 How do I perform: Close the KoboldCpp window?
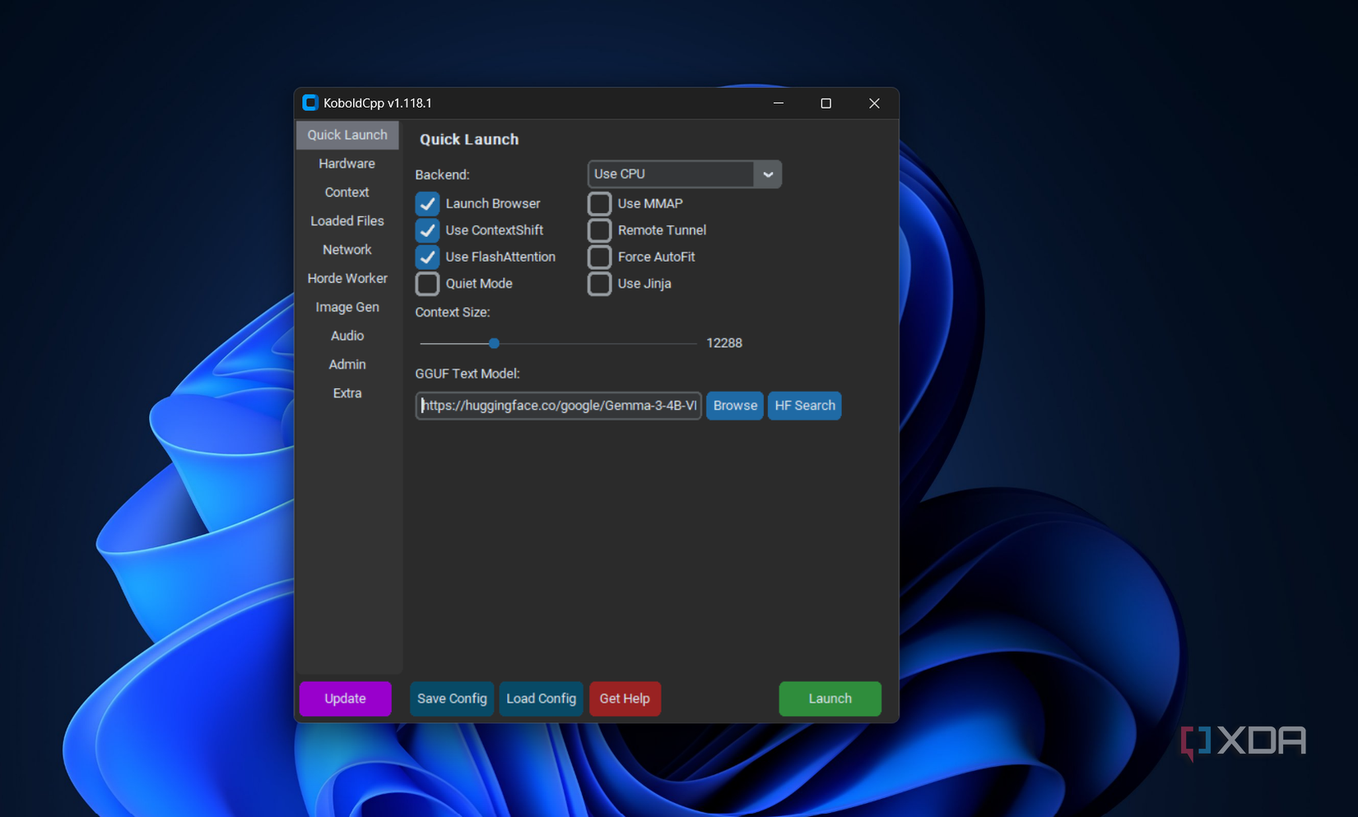click(x=874, y=103)
